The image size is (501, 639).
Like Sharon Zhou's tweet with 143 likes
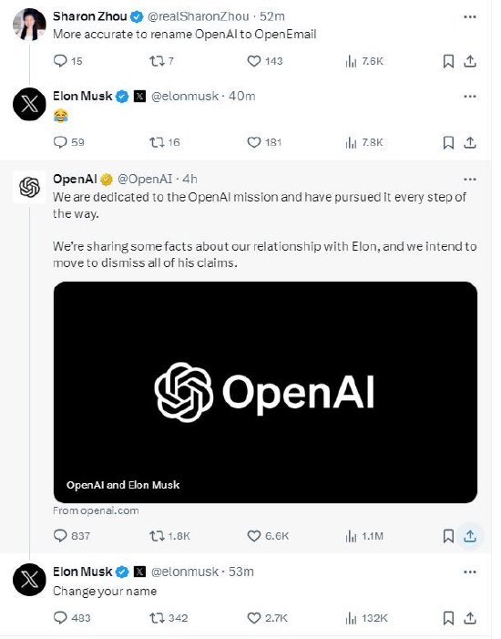click(x=254, y=61)
